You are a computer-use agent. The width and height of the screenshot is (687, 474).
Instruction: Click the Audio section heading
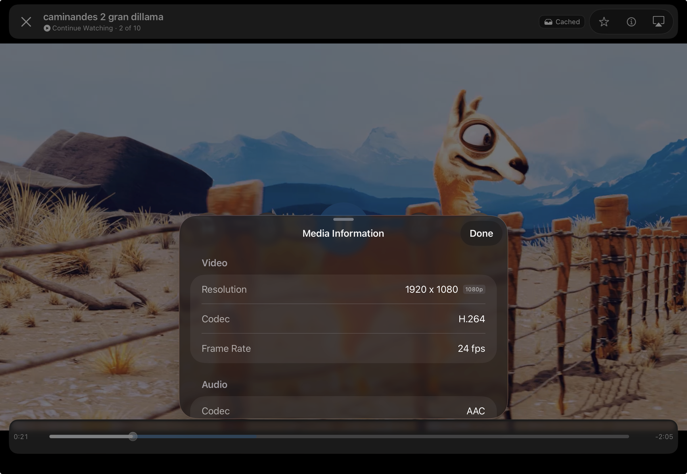tap(214, 384)
